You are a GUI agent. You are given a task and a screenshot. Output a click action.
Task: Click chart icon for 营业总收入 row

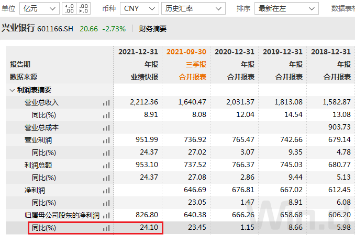coord(107,103)
